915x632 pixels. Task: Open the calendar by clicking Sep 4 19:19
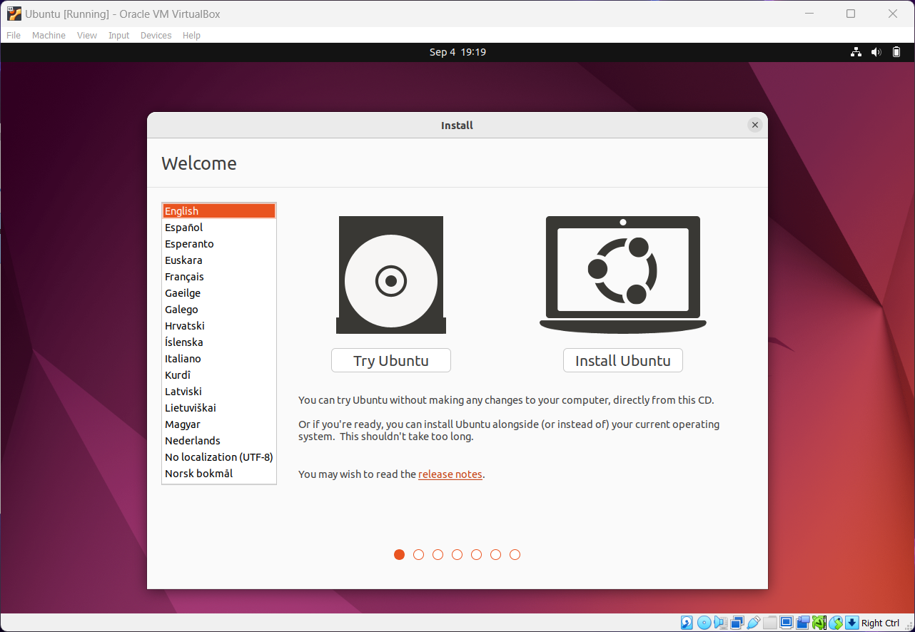457,51
